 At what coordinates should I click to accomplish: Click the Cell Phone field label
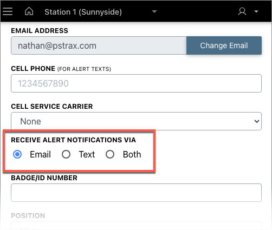coord(61,69)
